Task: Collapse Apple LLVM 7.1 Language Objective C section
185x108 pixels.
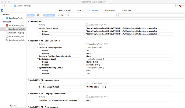Action: coord(28,94)
